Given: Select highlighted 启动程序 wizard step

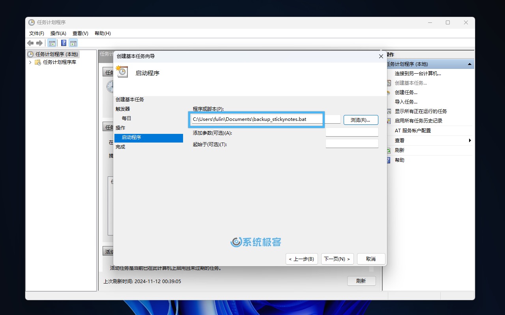Looking at the screenshot, I should tap(149, 137).
